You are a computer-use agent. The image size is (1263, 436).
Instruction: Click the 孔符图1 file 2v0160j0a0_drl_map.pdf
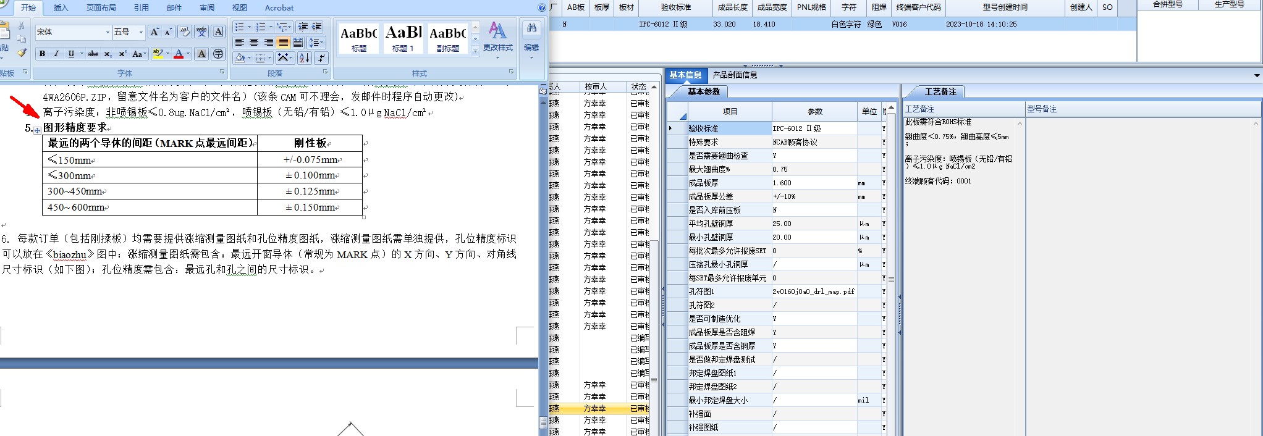(x=814, y=291)
